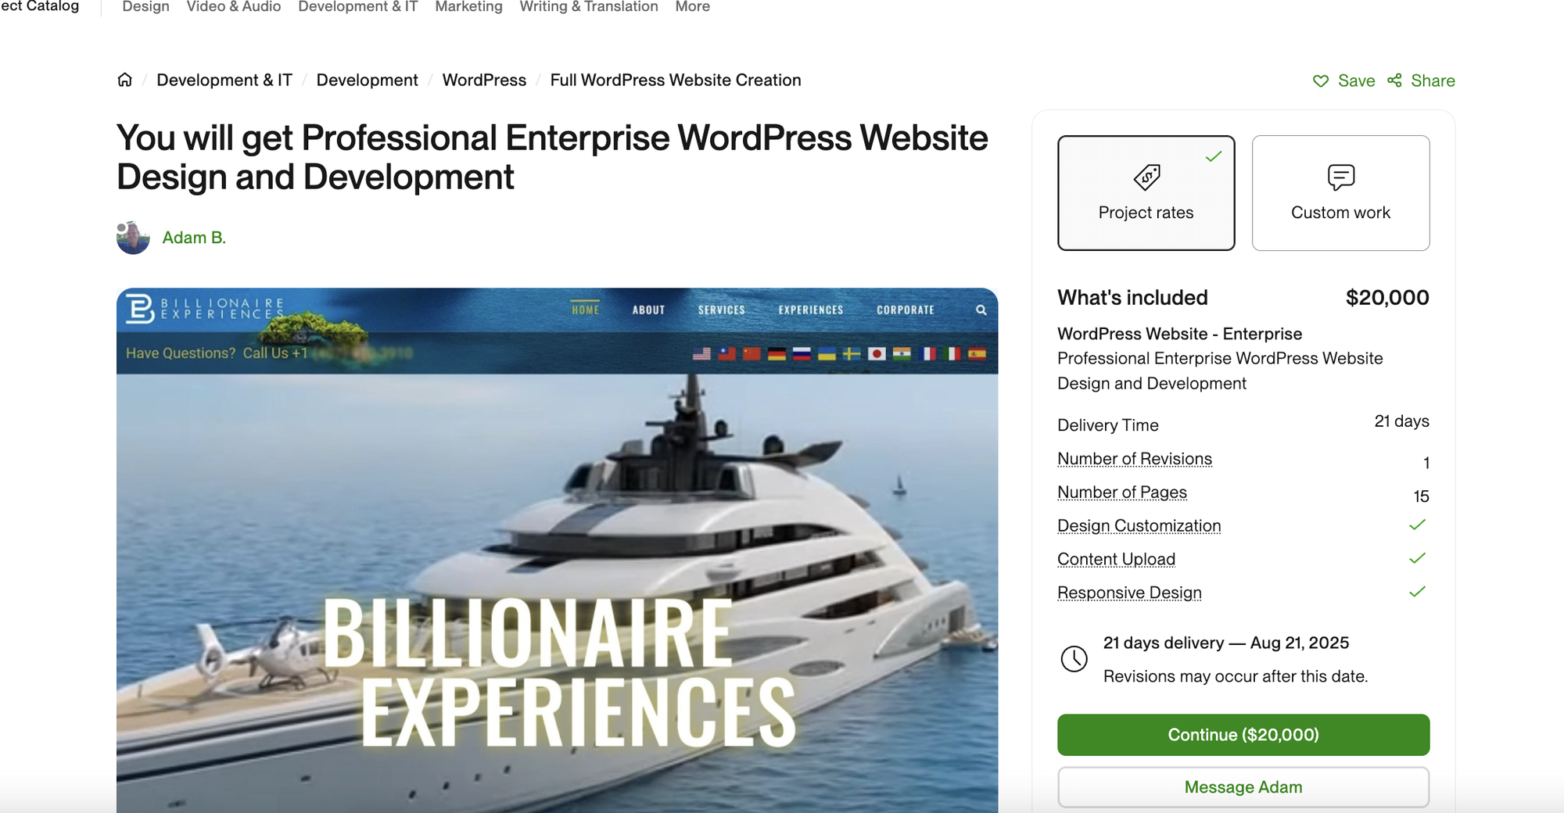Click the Message Adam button
The height and width of the screenshot is (813, 1564).
pyautogui.click(x=1243, y=787)
